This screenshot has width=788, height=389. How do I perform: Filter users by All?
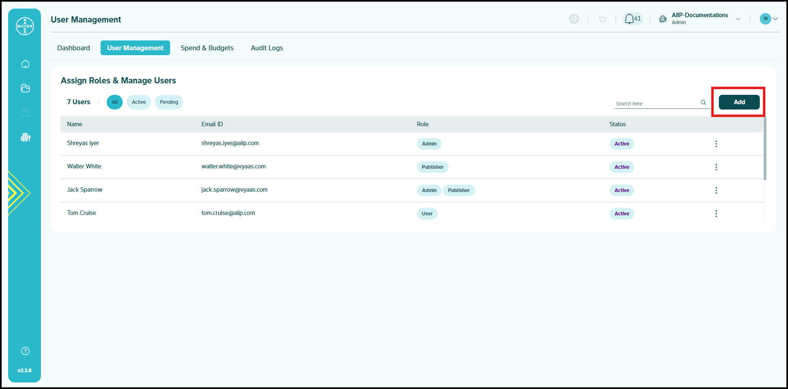tap(115, 102)
